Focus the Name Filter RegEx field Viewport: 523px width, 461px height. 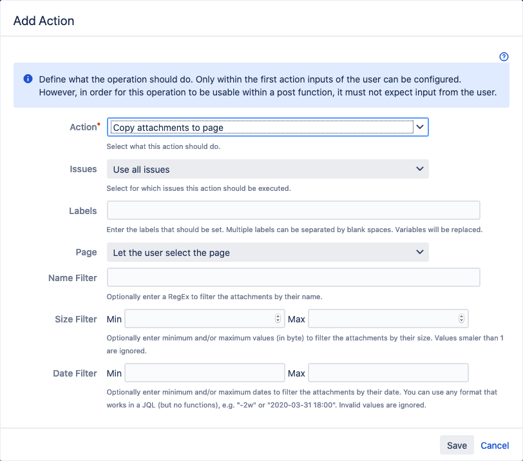tap(294, 277)
